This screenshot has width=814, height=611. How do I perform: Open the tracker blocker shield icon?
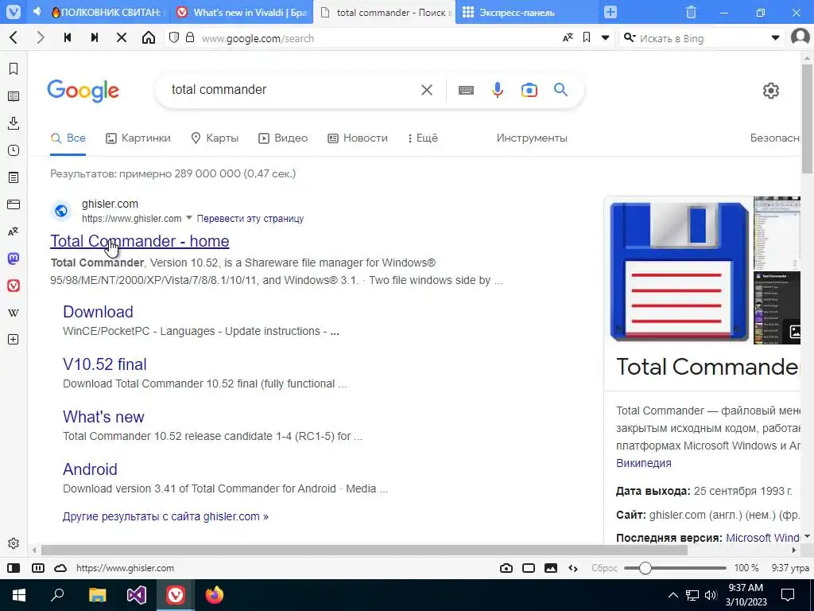coord(174,37)
